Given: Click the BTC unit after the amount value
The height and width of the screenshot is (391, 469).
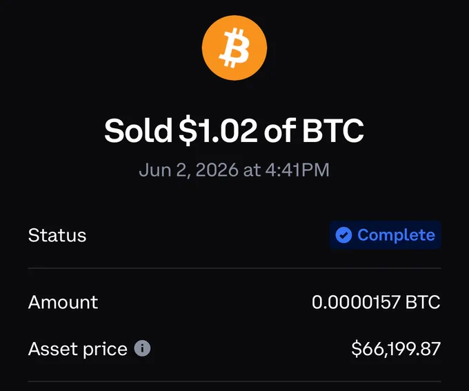Looking at the screenshot, I should point(423,302).
